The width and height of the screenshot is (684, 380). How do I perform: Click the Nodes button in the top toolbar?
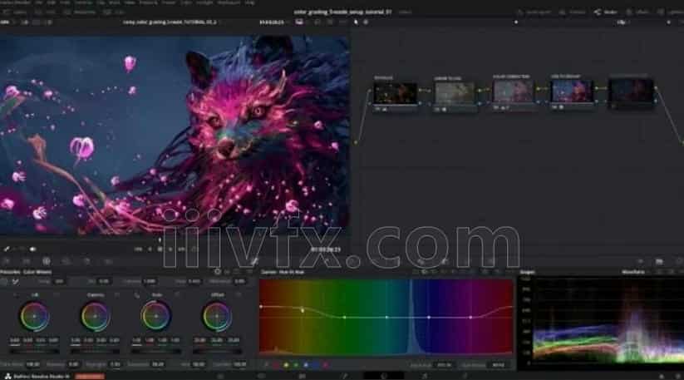(x=606, y=12)
